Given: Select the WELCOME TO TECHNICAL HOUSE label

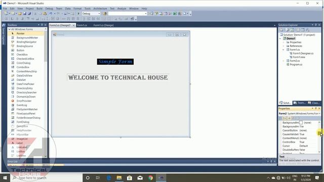Looking at the screenshot, I should 118,77.
